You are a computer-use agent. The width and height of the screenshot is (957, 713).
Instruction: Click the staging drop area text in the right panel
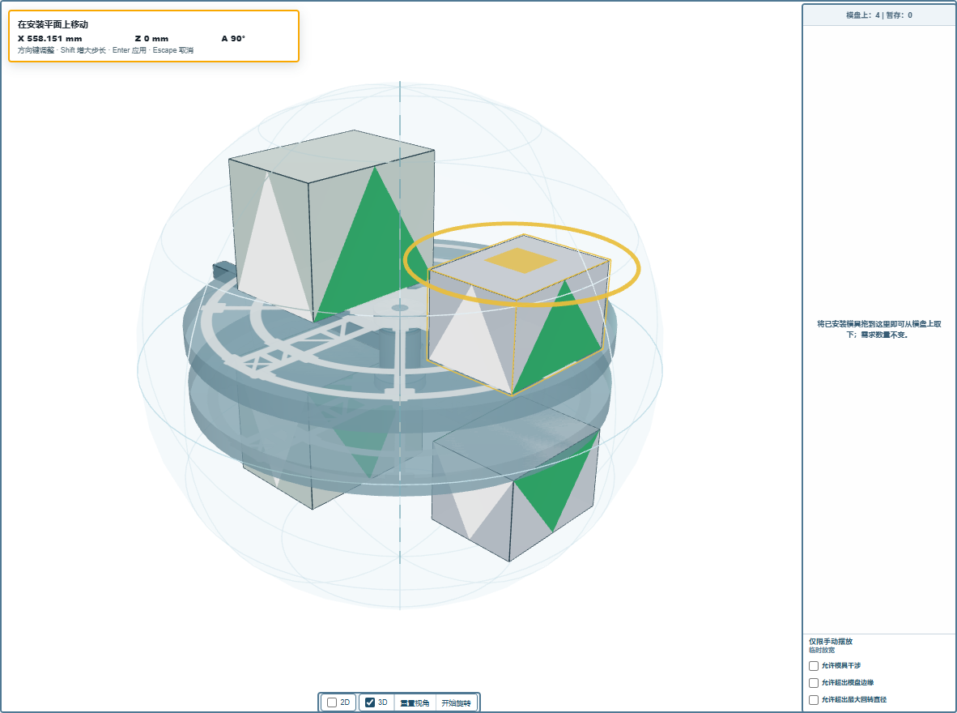[879, 329]
